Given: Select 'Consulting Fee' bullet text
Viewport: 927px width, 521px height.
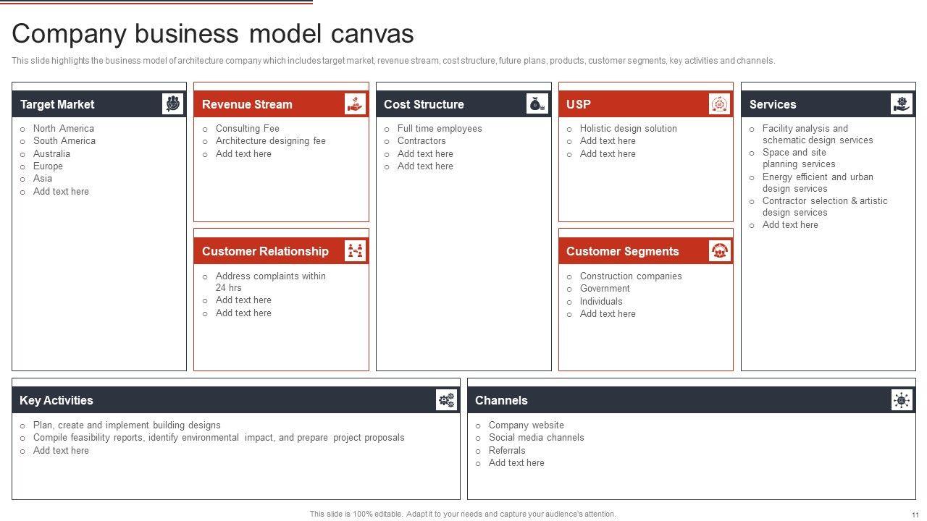Looking at the screenshot, I should [x=247, y=129].
